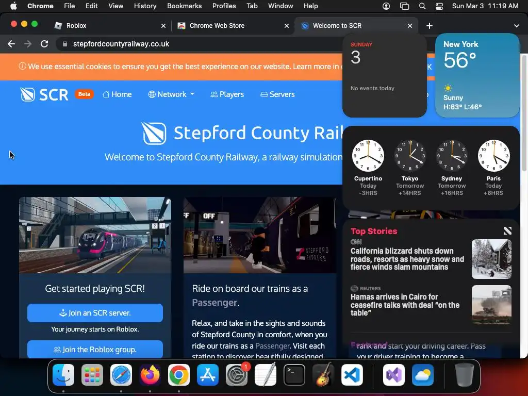This screenshot has height=396, width=528.
Task: Select the Welcome to SCR tab
Action: (x=356, y=26)
